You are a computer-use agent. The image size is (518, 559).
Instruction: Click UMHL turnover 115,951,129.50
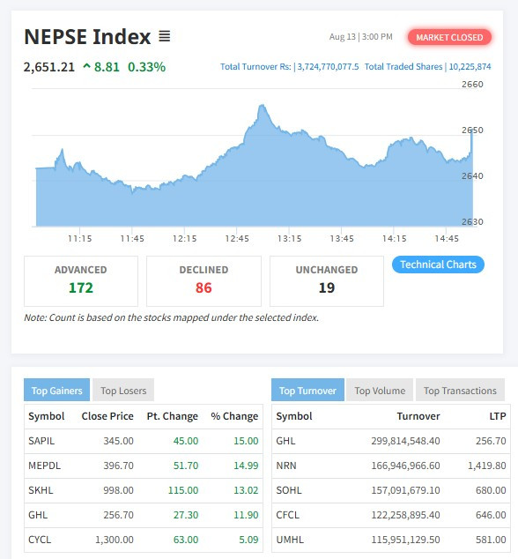pos(405,540)
